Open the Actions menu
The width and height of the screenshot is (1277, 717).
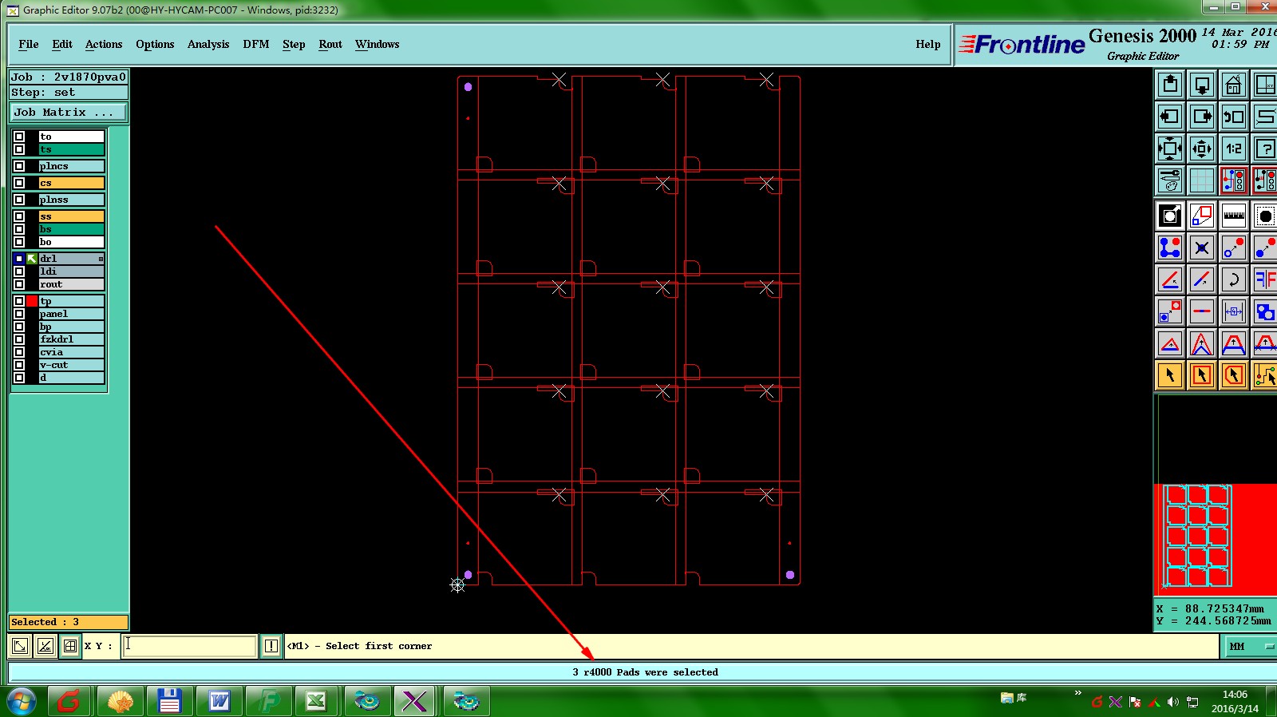point(104,44)
